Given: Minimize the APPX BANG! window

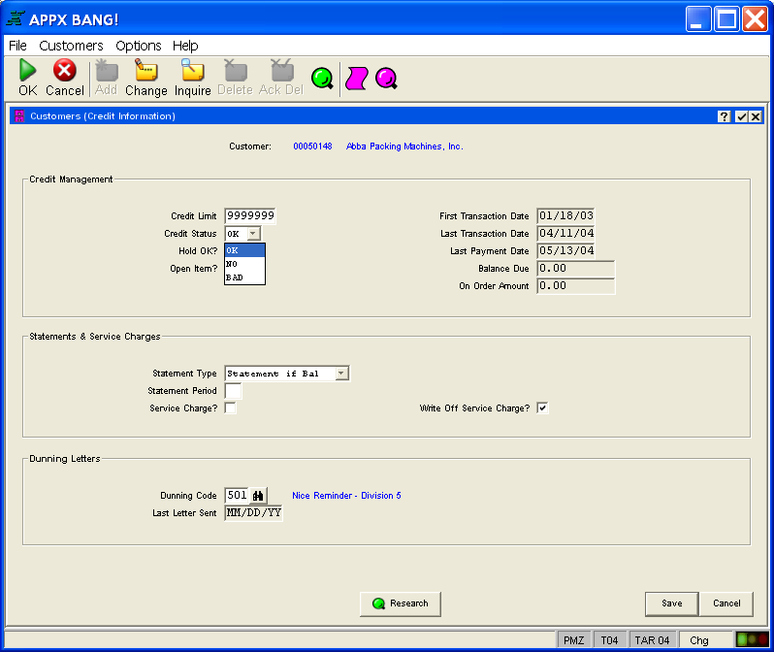Looking at the screenshot, I should [698, 18].
